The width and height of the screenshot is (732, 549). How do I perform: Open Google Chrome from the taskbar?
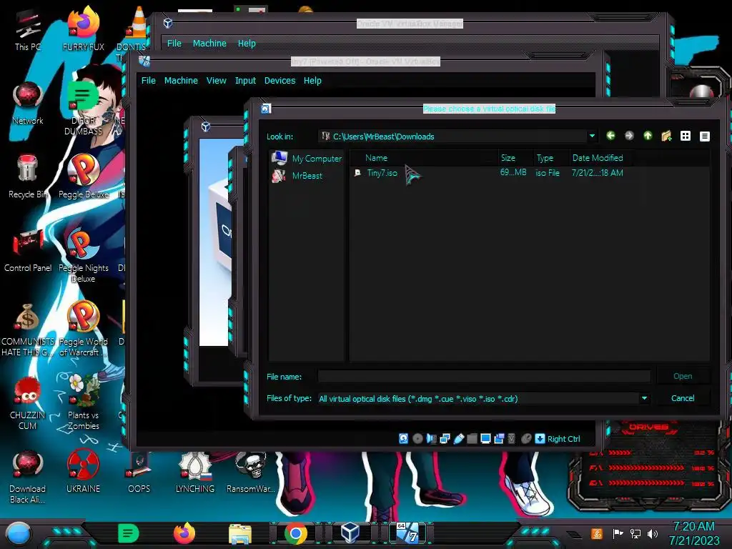(x=296, y=533)
